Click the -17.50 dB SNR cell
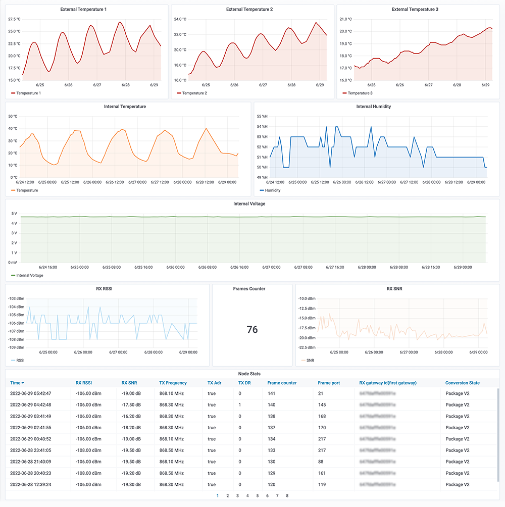The height and width of the screenshot is (507, 505). pos(131,405)
